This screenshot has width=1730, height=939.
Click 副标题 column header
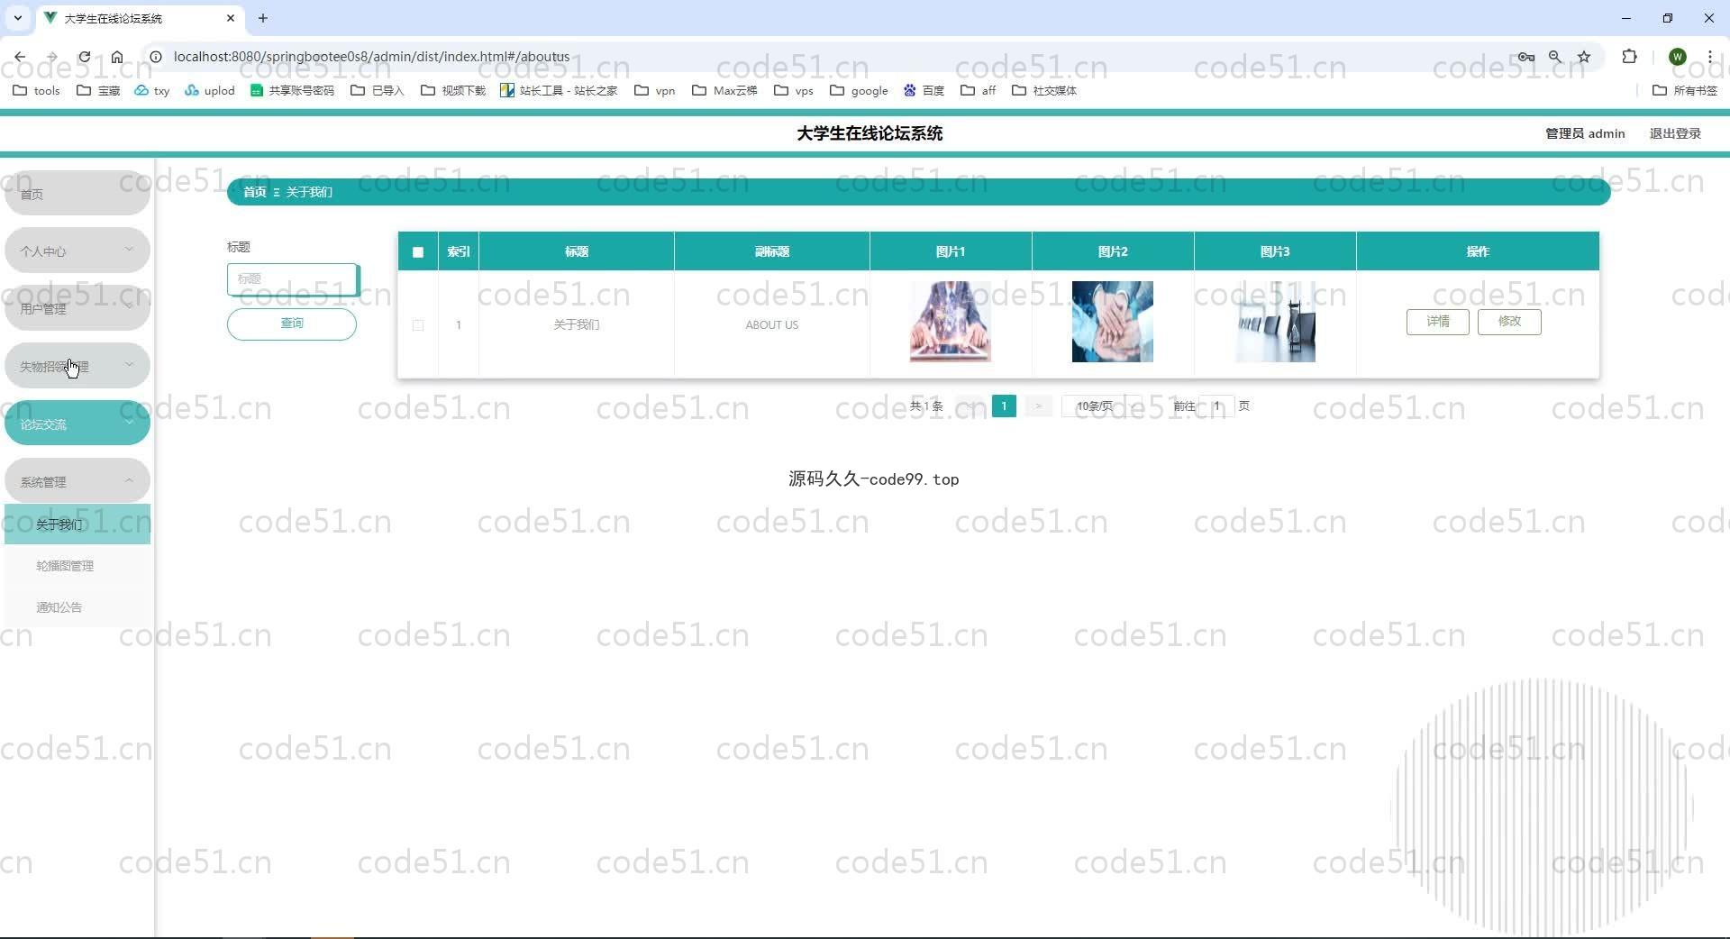click(x=772, y=252)
